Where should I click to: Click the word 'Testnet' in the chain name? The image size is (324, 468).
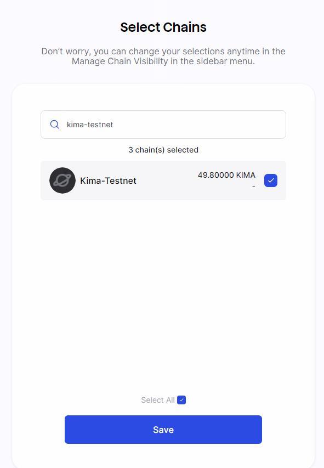pos(121,181)
